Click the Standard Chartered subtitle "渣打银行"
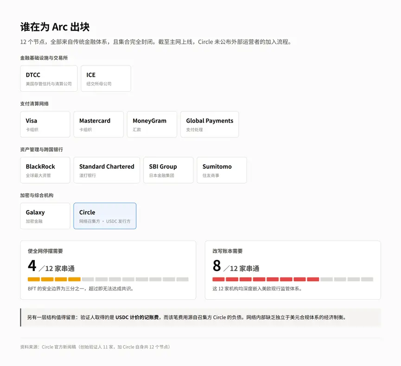 pos(88,175)
